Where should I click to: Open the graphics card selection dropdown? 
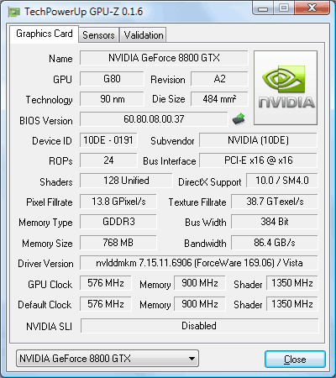point(108,358)
